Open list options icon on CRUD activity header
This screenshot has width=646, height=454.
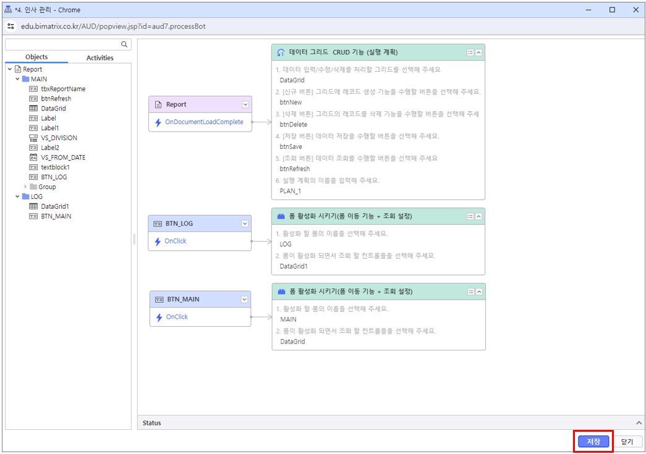470,53
